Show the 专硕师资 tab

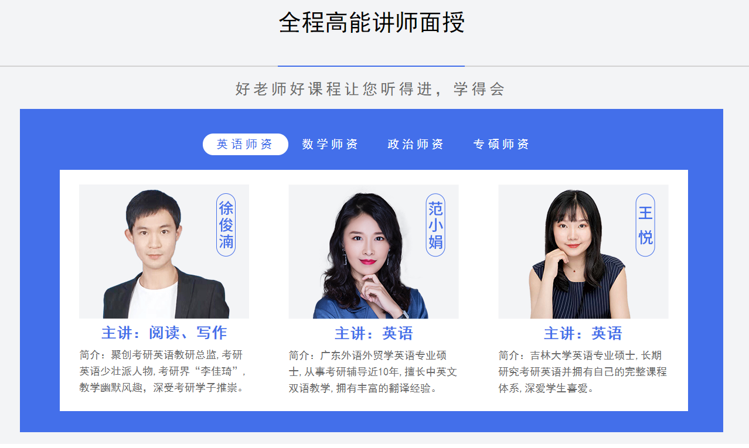(501, 144)
